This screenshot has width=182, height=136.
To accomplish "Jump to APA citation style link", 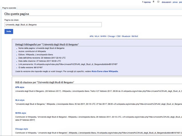I will pos(91,36).
